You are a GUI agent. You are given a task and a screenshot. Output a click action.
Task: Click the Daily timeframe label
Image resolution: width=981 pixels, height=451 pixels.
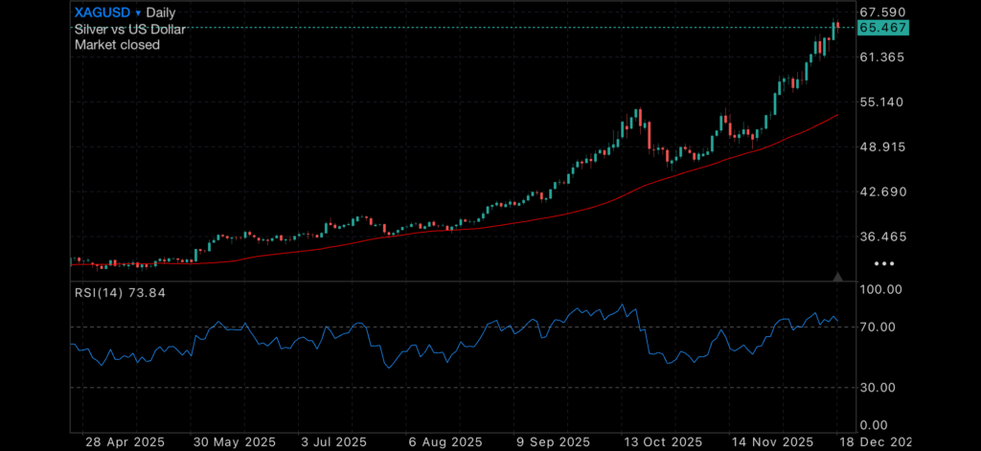coord(161,12)
